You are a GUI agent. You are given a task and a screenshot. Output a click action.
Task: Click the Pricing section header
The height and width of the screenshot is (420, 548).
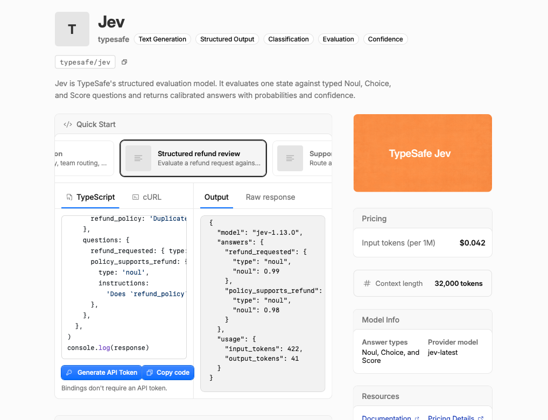tap(423, 219)
